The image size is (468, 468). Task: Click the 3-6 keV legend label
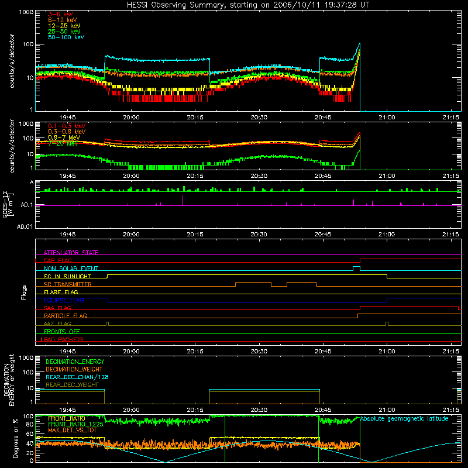(x=61, y=14)
